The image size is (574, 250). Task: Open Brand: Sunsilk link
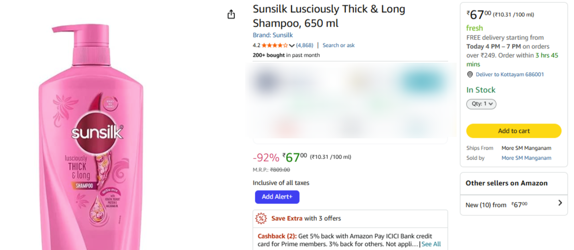pyautogui.click(x=272, y=35)
